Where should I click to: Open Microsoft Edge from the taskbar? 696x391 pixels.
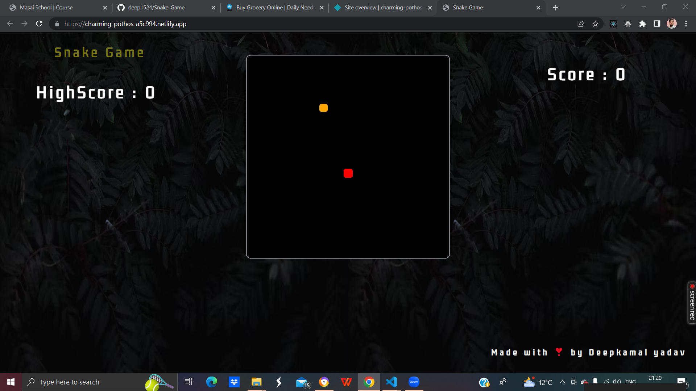pos(211,382)
